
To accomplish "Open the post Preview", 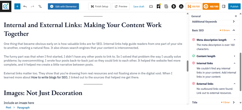I will 121,6.
